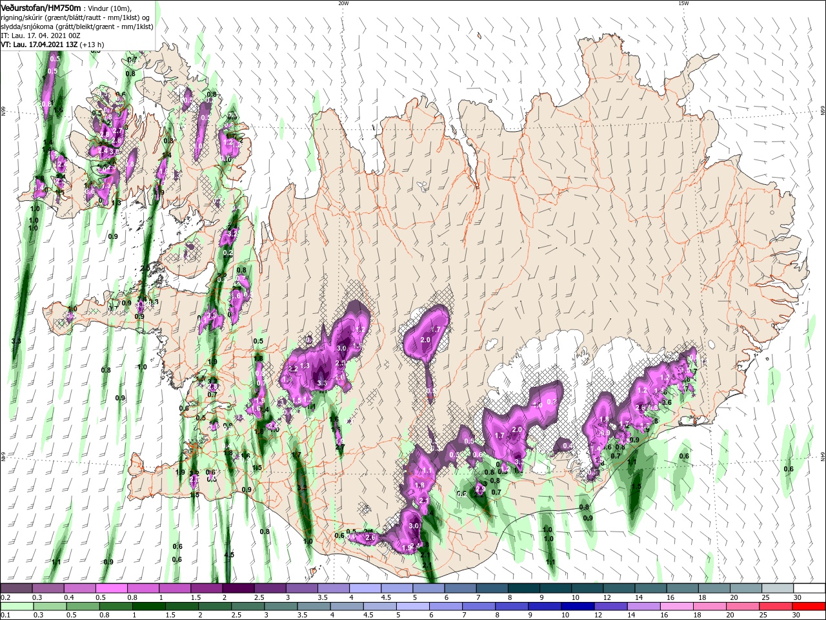Click the 4.5 rainfall value on the map

[x=229, y=555]
